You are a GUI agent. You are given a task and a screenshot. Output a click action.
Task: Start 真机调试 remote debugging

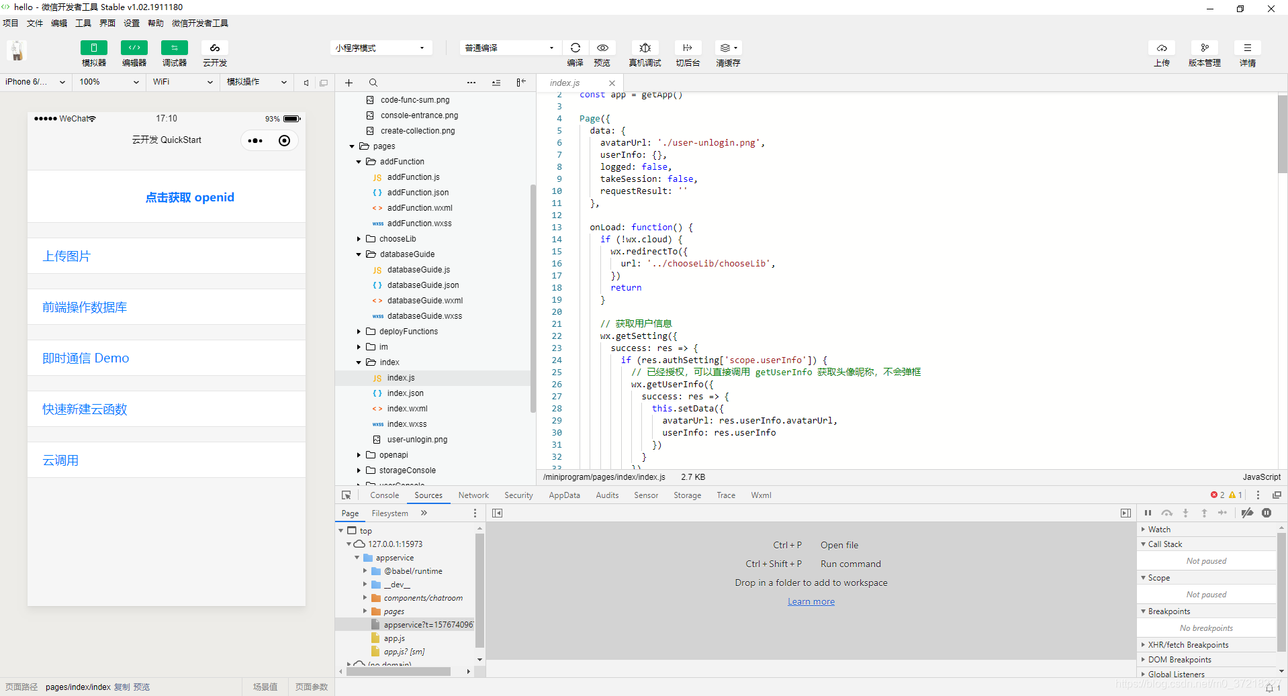tap(645, 48)
